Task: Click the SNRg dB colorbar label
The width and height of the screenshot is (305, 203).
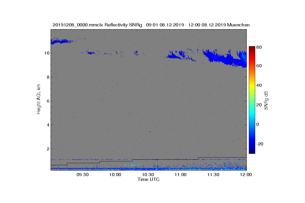Action: (266, 100)
